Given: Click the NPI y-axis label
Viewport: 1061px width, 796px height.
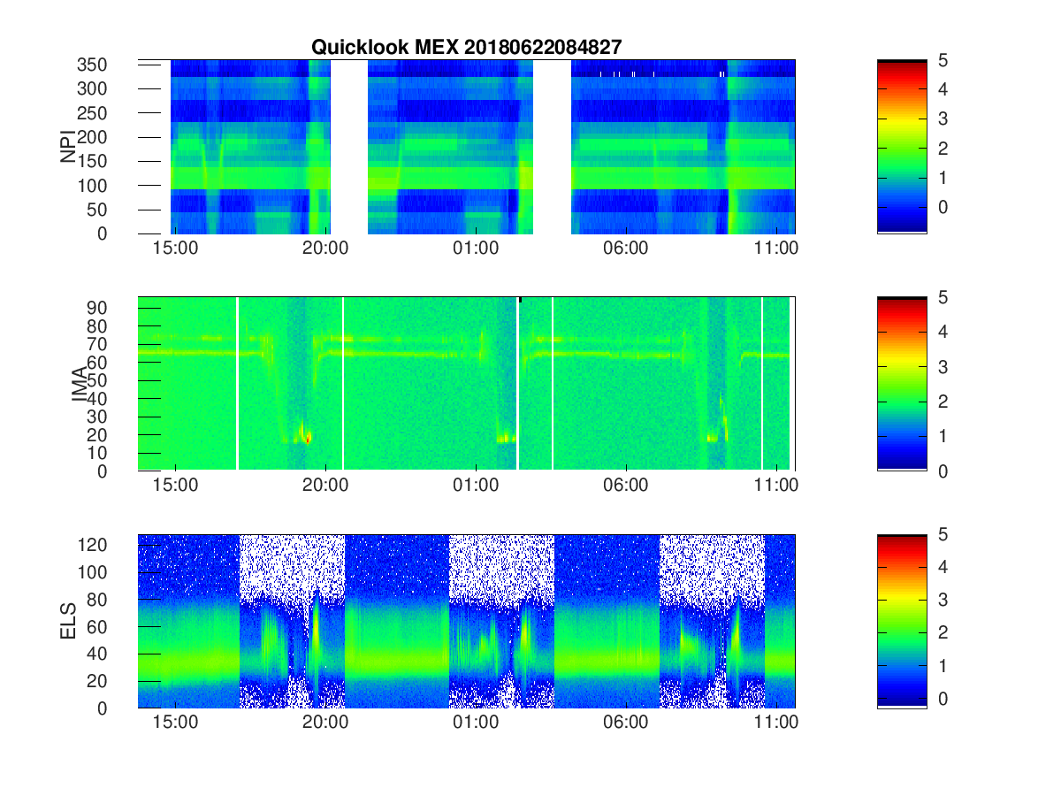Looking at the screenshot, I should point(69,147).
